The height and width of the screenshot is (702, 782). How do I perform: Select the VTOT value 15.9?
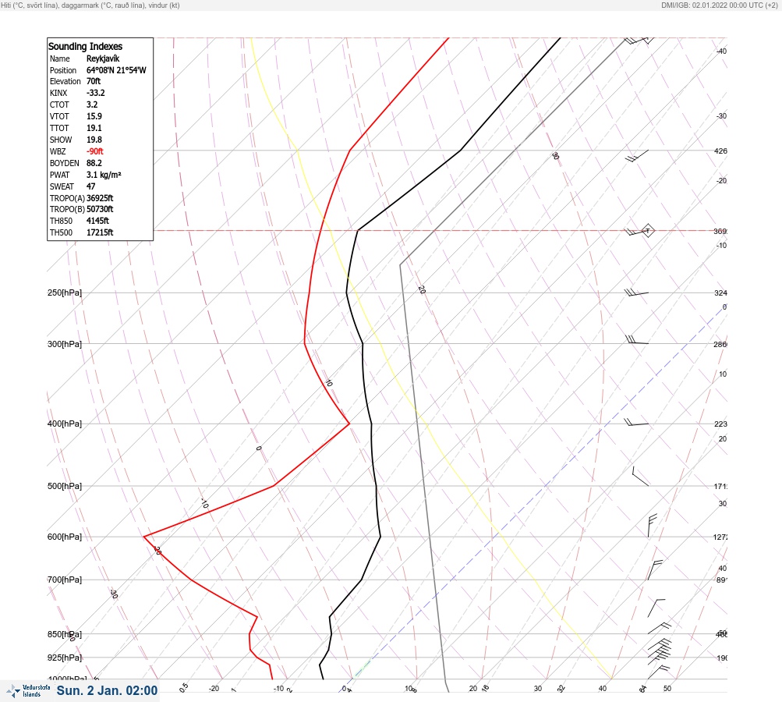[x=94, y=116]
